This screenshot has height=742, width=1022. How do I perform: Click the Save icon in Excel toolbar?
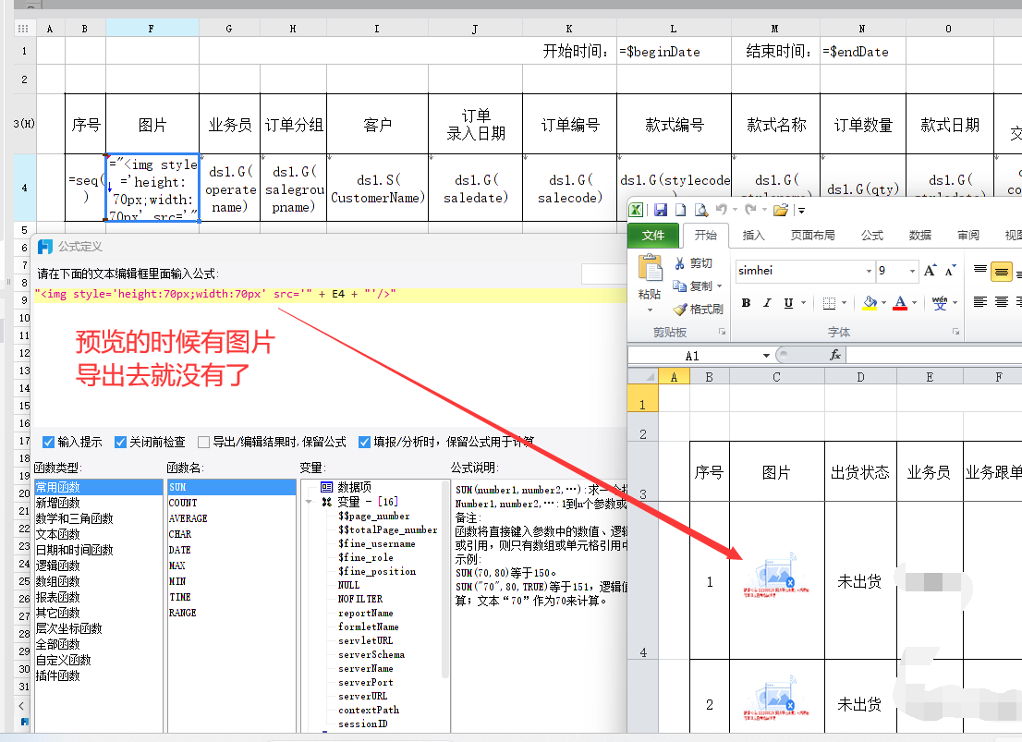pyautogui.click(x=660, y=210)
